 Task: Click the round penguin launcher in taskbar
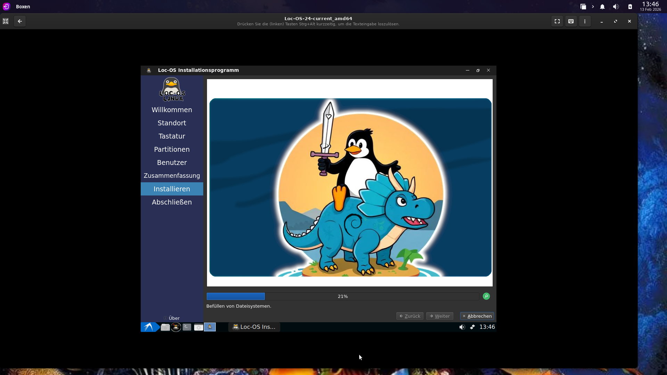(176, 327)
